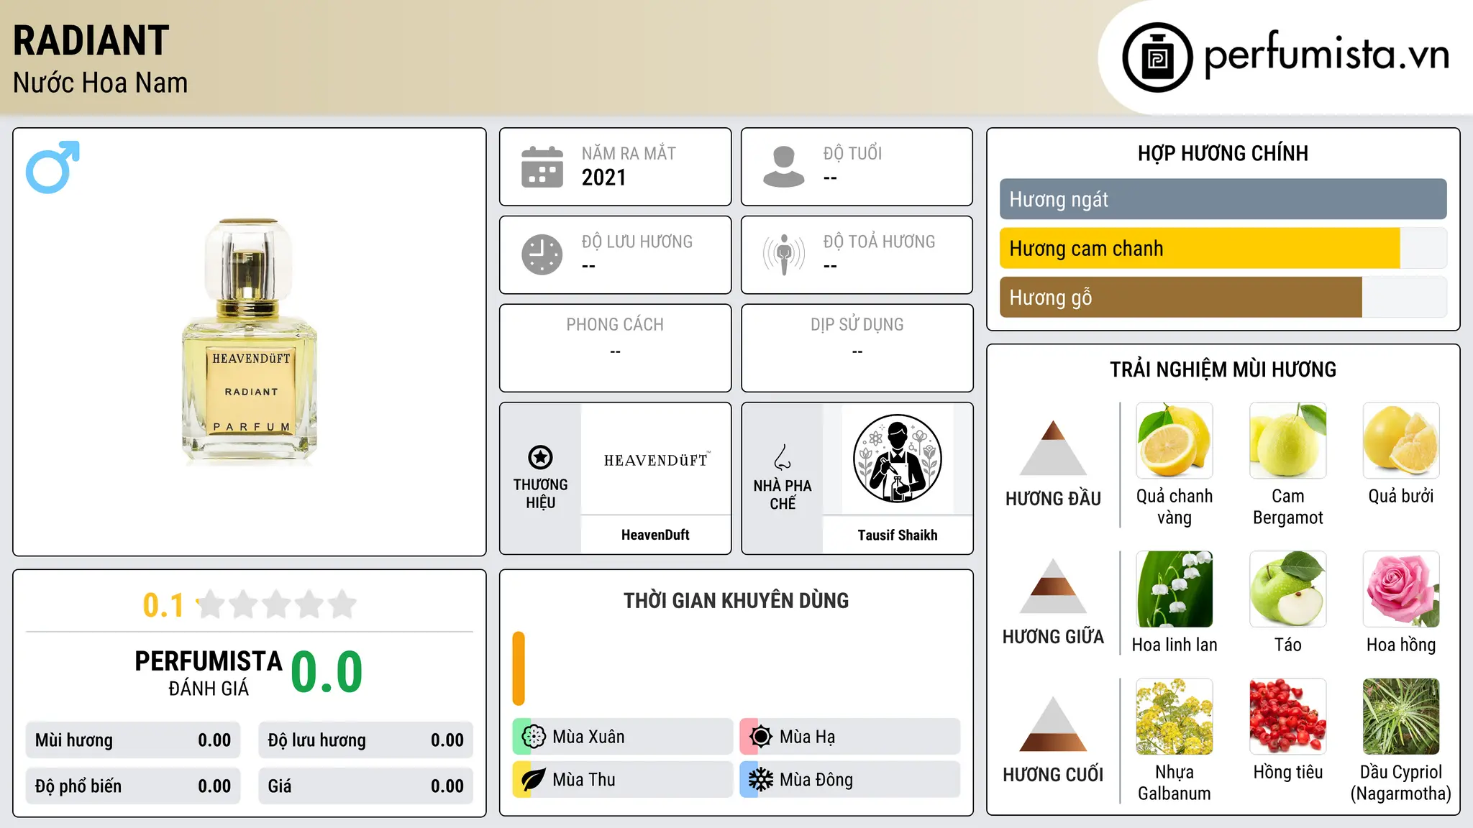Click the 'NHÀ PHA CHẾ' label

[x=783, y=494]
